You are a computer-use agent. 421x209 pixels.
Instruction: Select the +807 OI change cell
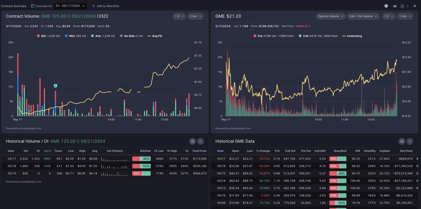tap(47, 159)
